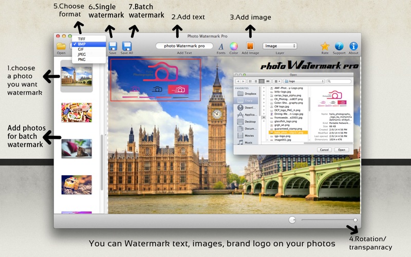The width and height of the screenshot is (411, 257).
Task: Switch Open dialog to icon view
Action: tap(250, 81)
